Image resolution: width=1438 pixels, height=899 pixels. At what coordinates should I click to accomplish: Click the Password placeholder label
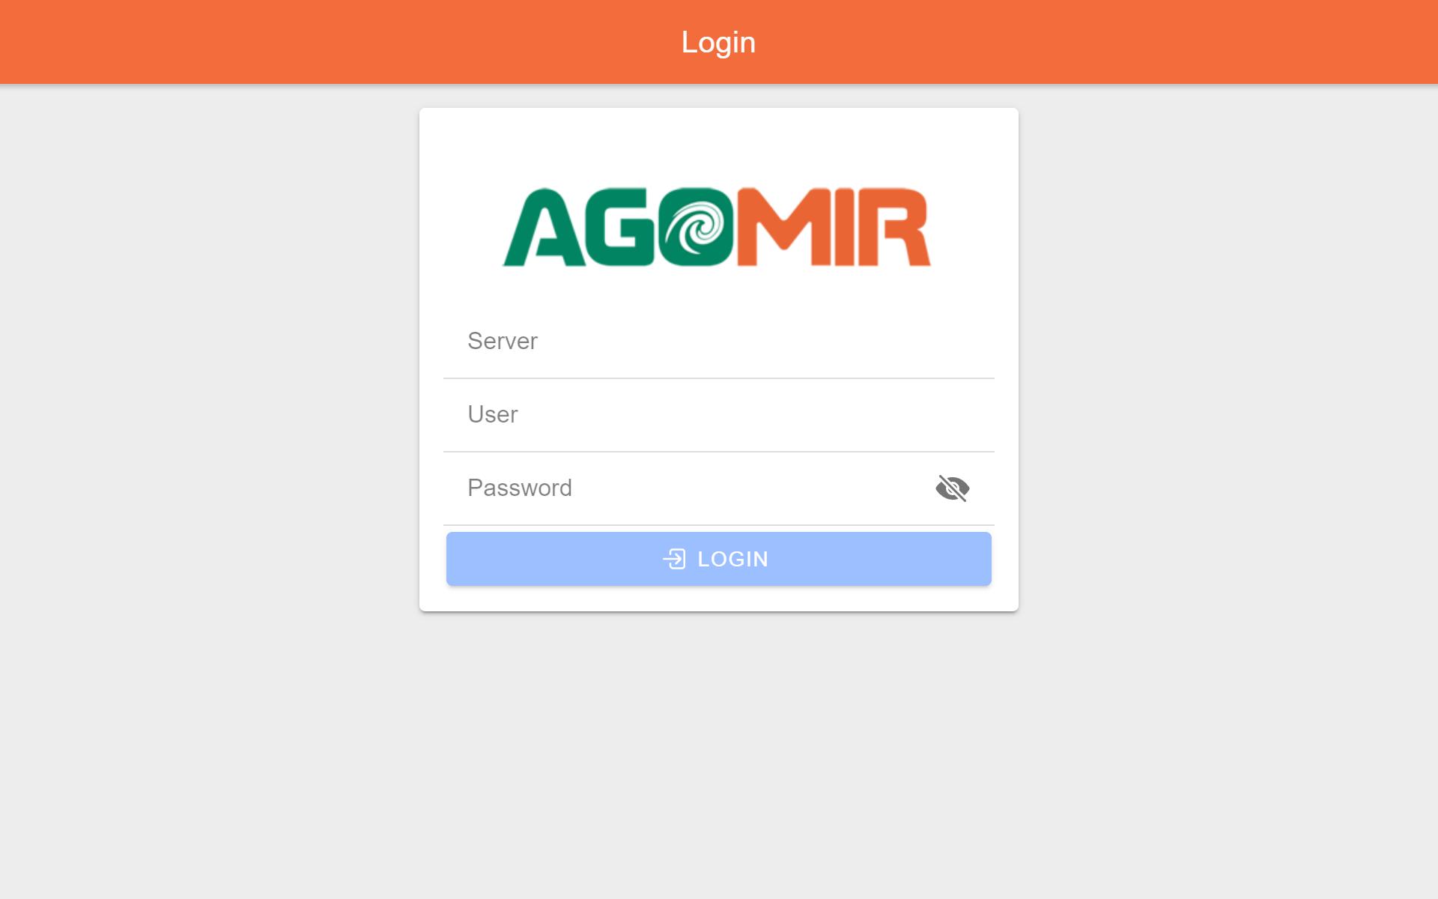point(520,488)
